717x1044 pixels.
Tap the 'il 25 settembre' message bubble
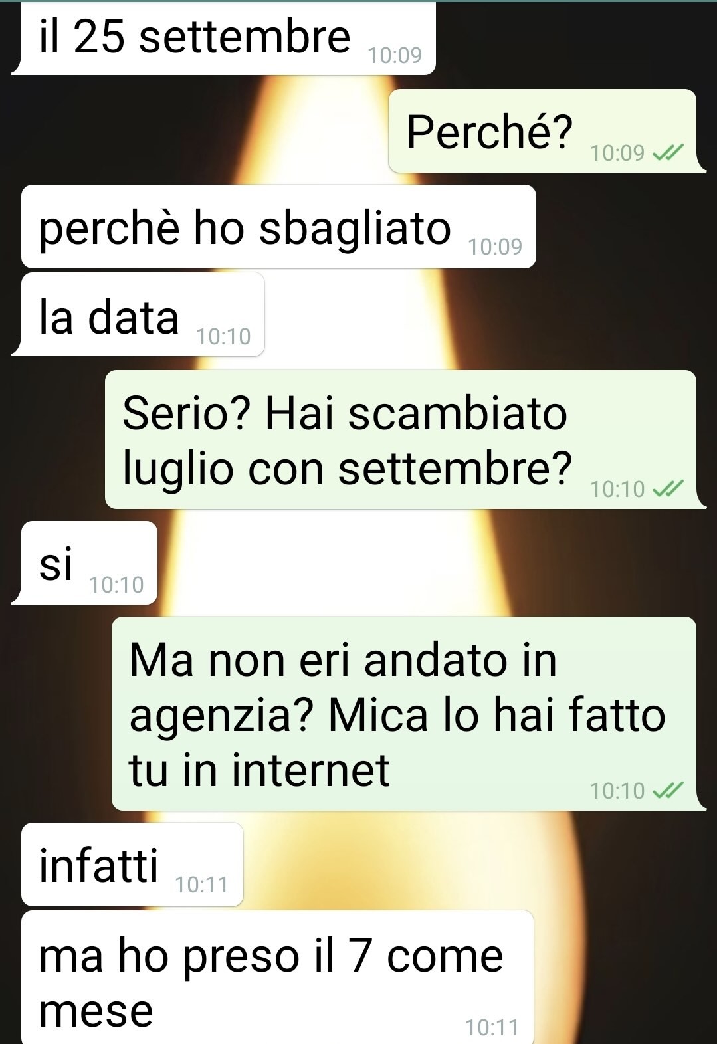pyautogui.click(x=223, y=39)
